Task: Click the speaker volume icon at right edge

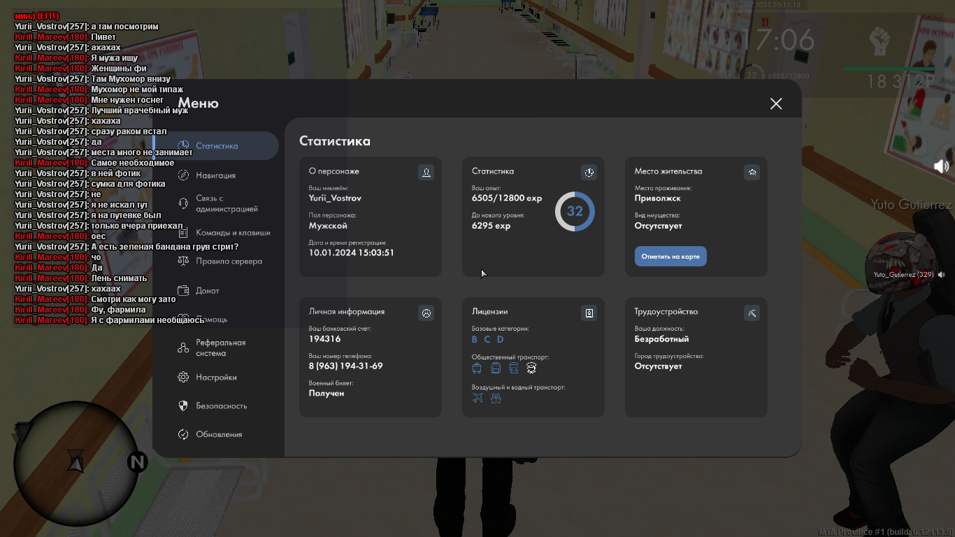Action: (942, 166)
